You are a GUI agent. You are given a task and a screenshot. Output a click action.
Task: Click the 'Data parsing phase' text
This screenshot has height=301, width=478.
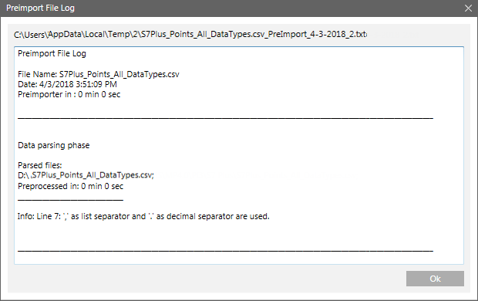click(54, 145)
